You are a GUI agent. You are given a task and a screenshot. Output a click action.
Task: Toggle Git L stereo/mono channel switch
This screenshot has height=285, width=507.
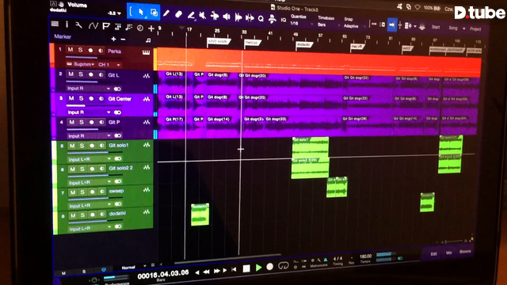click(117, 89)
